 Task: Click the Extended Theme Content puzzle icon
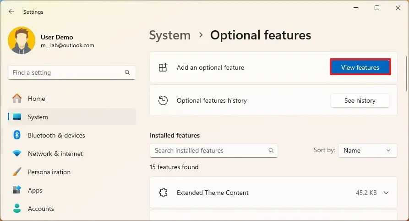[164, 193]
